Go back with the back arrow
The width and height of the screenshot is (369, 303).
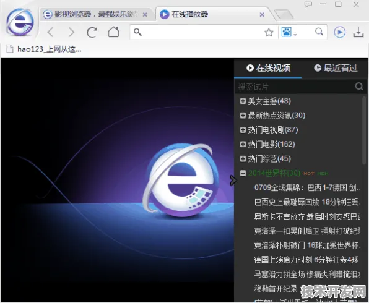51,32
